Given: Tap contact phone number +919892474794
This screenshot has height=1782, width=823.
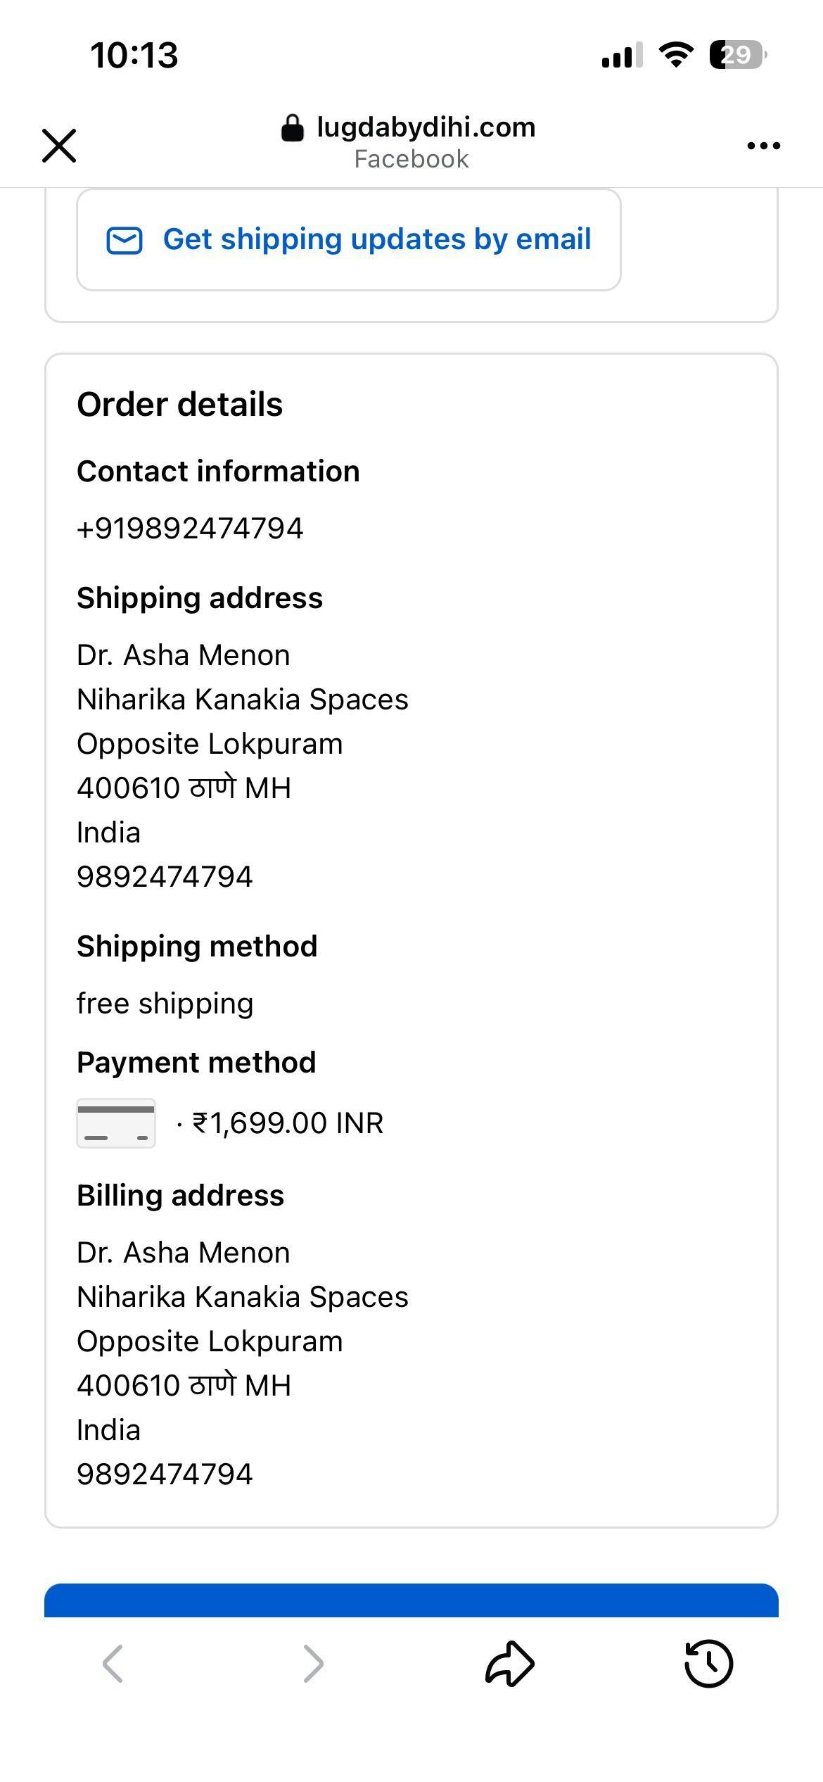Looking at the screenshot, I should [x=190, y=529].
